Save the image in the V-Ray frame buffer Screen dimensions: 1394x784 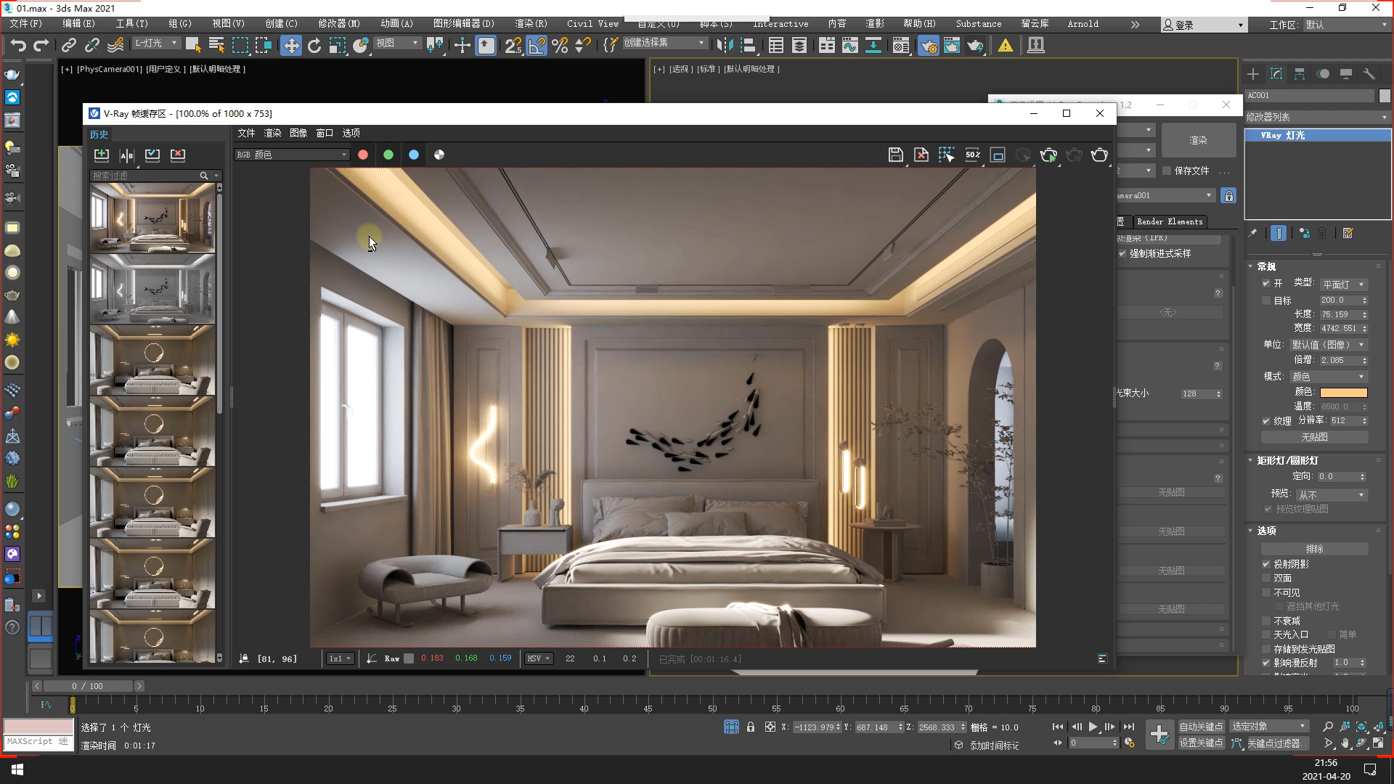pyautogui.click(x=895, y=155)
